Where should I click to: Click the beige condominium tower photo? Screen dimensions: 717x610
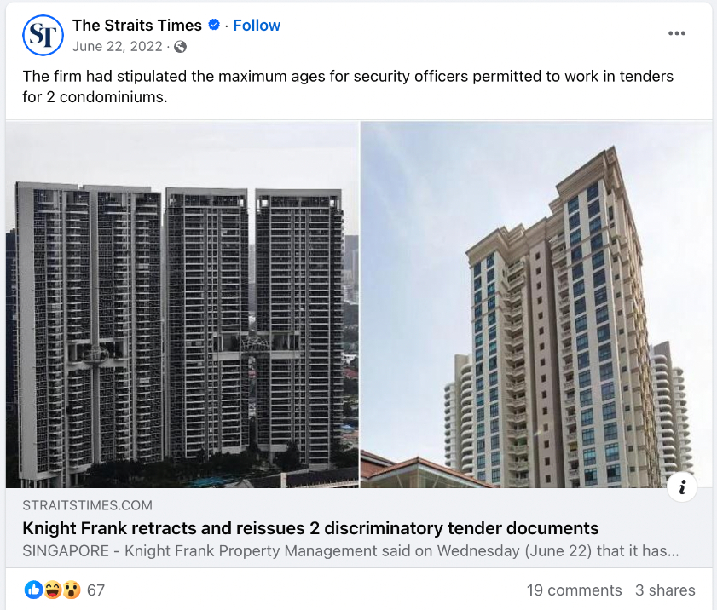click(x=536, y=304)
